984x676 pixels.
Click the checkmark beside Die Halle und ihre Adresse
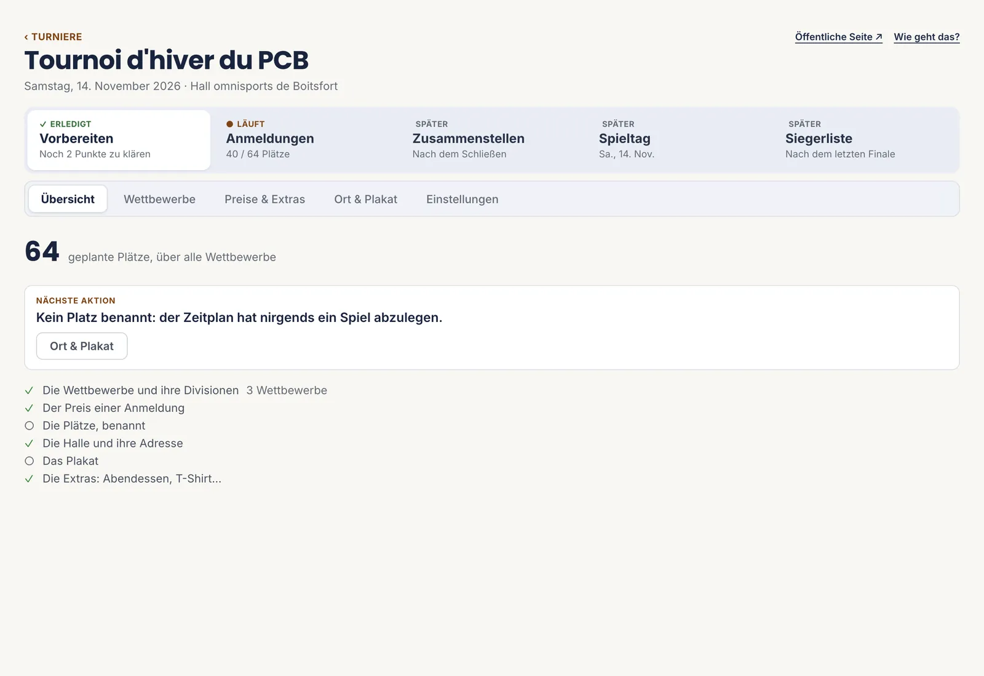pyautogui.click(x=29, y=443)
